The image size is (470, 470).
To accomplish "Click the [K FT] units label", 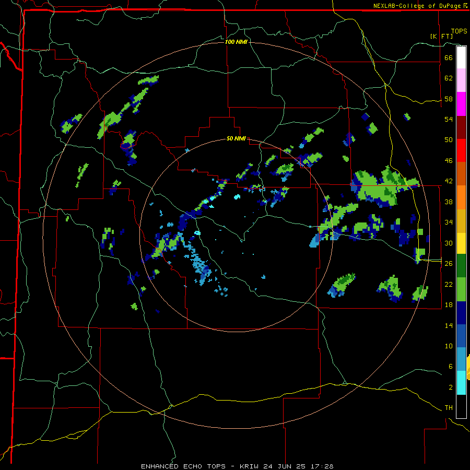I will click(441, 36).
